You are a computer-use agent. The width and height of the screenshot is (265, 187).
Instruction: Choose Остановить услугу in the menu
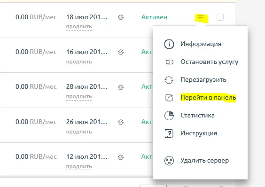[x=209, y=62]
